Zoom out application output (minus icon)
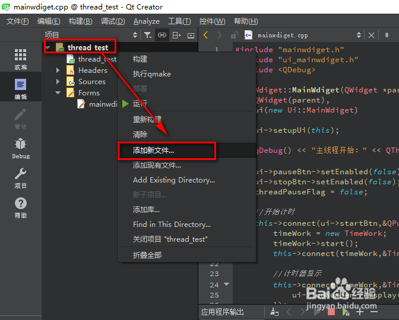 click(373, 312)
